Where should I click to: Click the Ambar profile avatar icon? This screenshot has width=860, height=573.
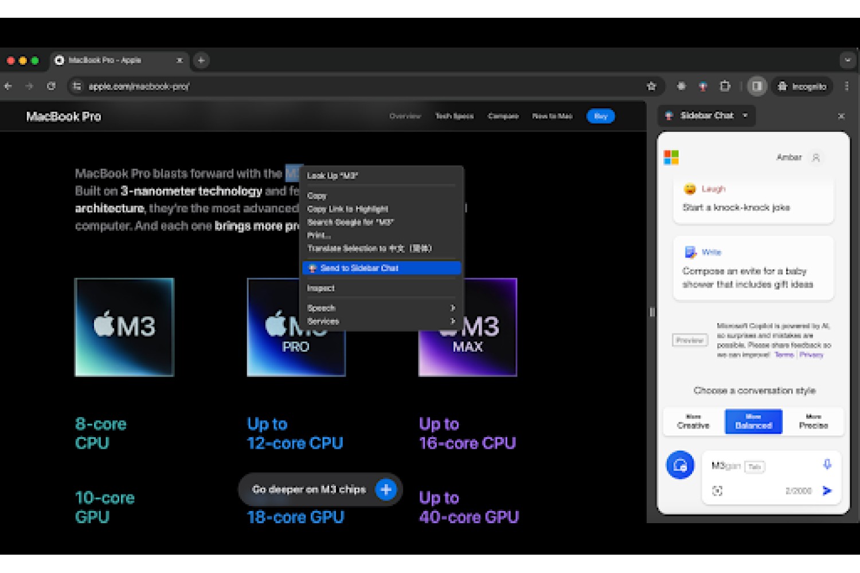click(x=816, y=158)
